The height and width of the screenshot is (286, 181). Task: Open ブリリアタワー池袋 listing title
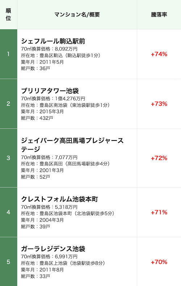click(x=50, y=91)
